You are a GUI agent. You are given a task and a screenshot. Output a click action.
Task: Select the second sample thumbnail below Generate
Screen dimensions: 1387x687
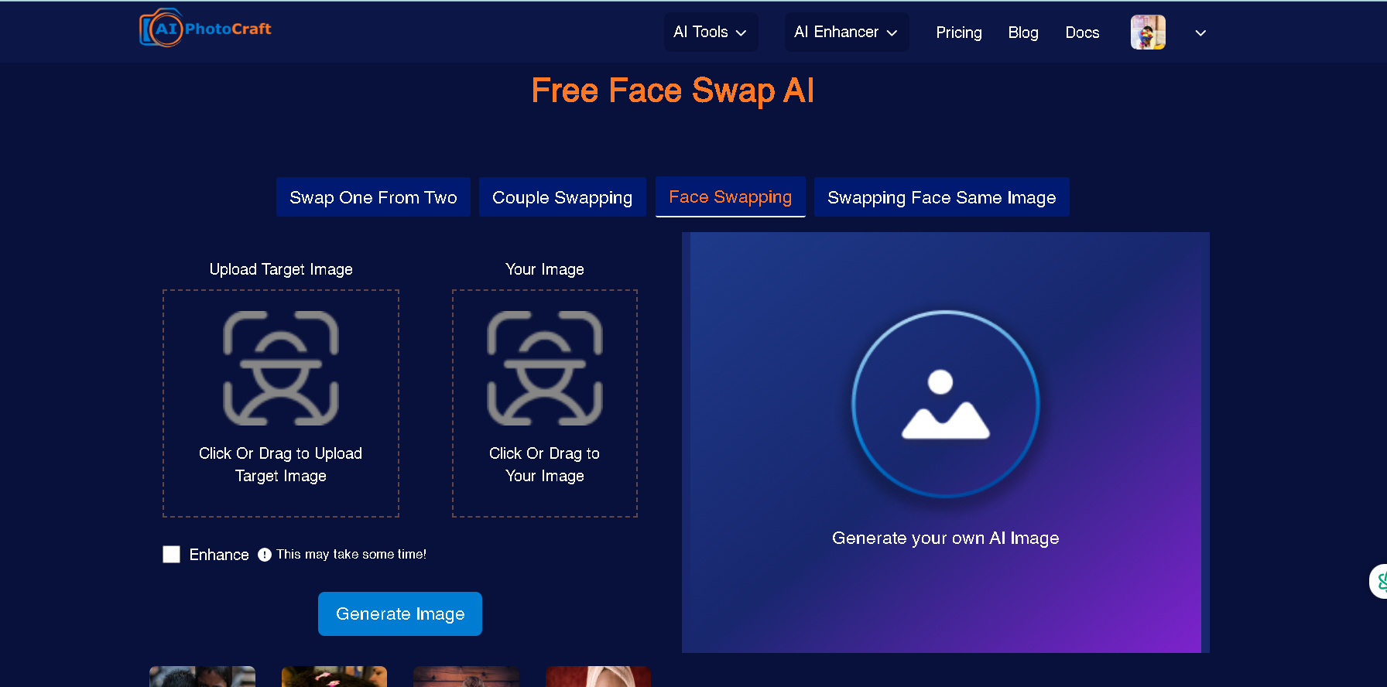coord(334,677)
